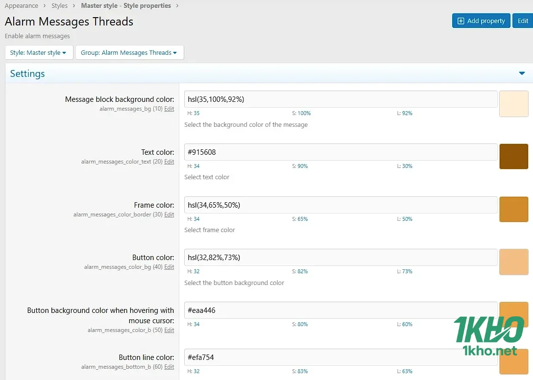This screenshot has height=380, width=533.
Task: Edit the alarm_messages_color_border property
Action: click(169, 214)
